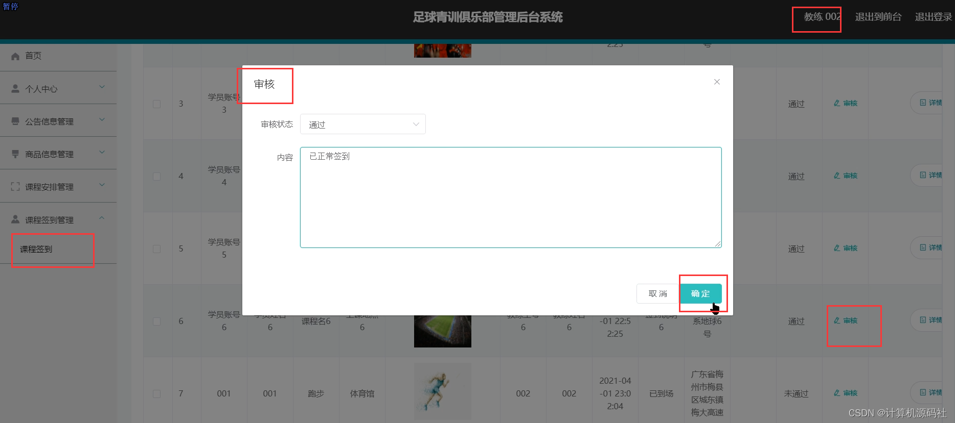Click 通过 status in row 3
Viewport: 955px width, 423px height.
click(x=796, y=104)
